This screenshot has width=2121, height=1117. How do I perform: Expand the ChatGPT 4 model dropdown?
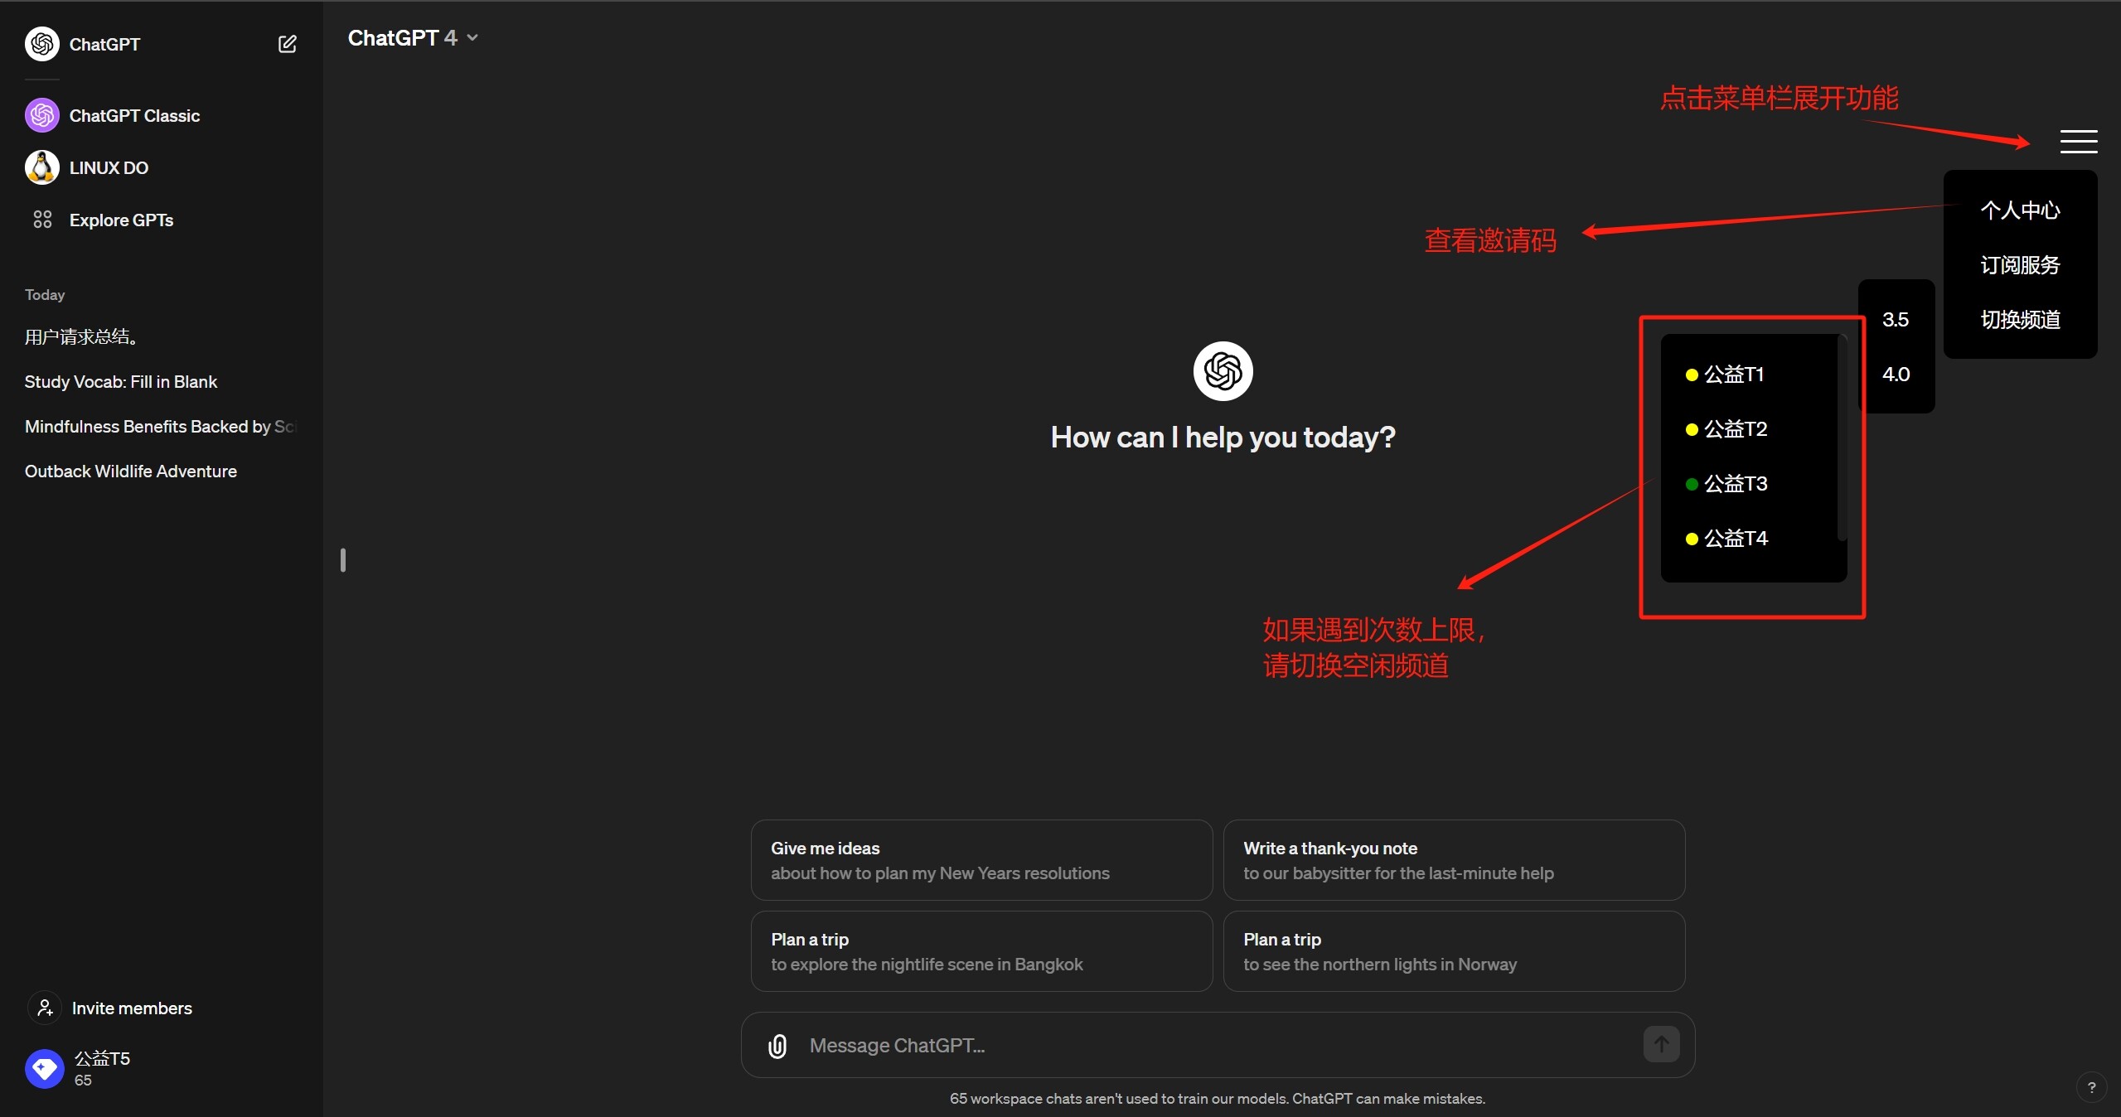tap(413, 38)
